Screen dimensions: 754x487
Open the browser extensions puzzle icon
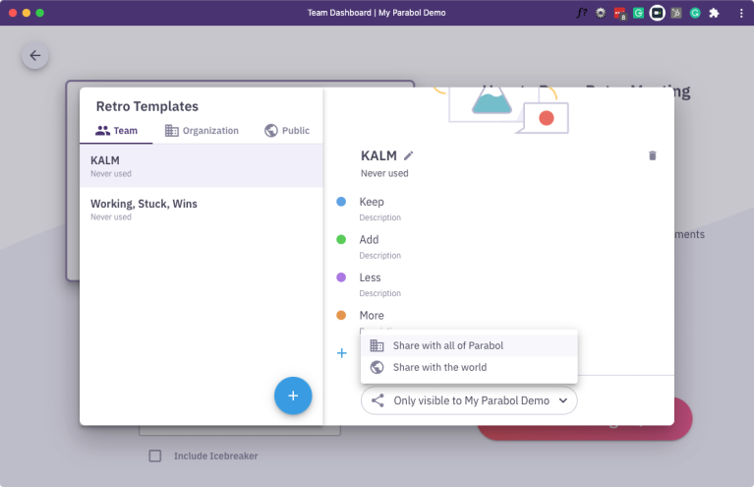[714, 14]
